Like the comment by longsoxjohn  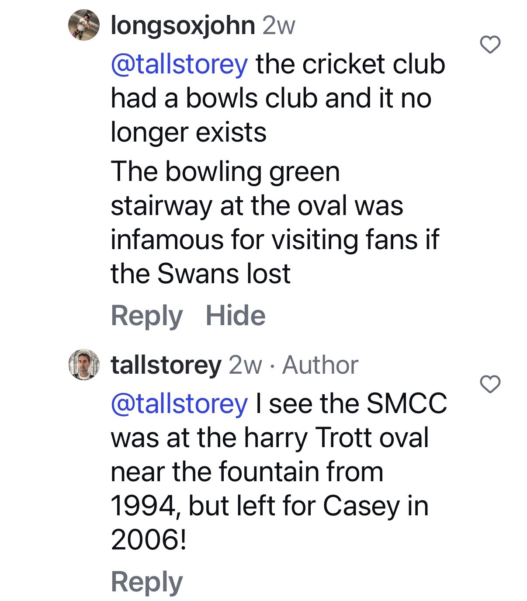490,45
